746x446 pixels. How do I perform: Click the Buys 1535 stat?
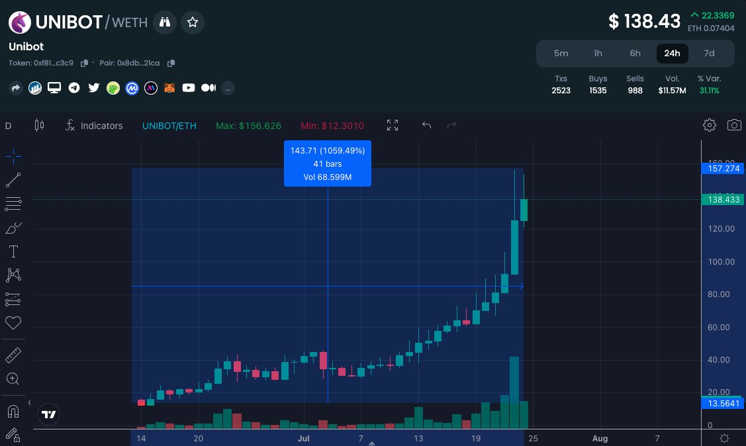click(598, 85)
